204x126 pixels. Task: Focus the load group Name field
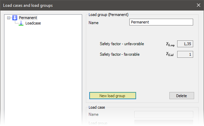pos(161,22)
